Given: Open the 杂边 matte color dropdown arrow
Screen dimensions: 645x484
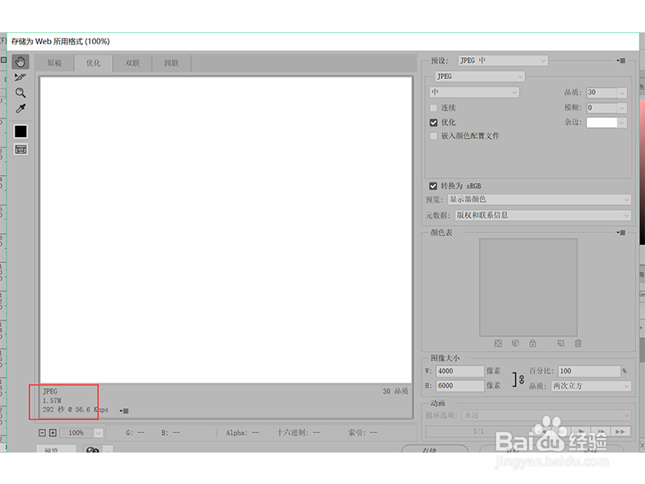Looking at the screenshot, I should (x=622, y=123).
